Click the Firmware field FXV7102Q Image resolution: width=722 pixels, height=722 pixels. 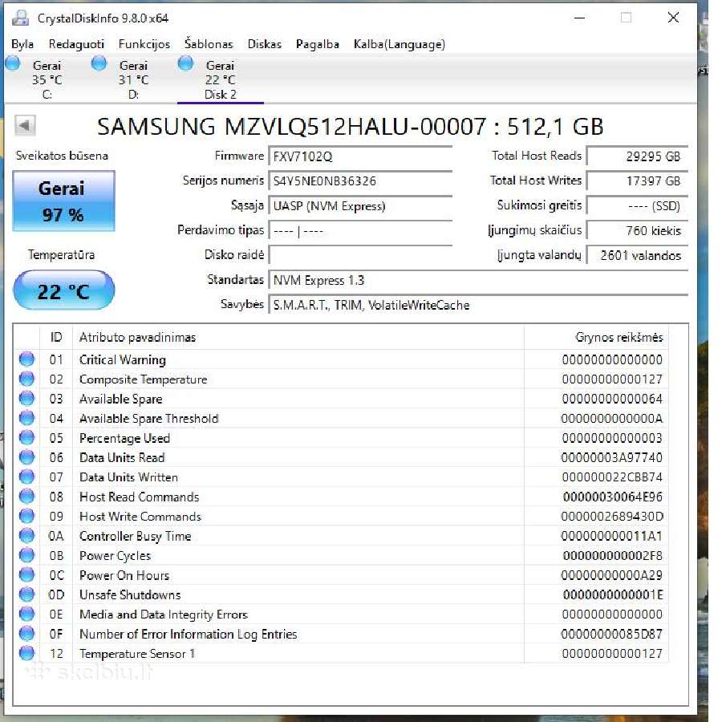coord(360,156)
